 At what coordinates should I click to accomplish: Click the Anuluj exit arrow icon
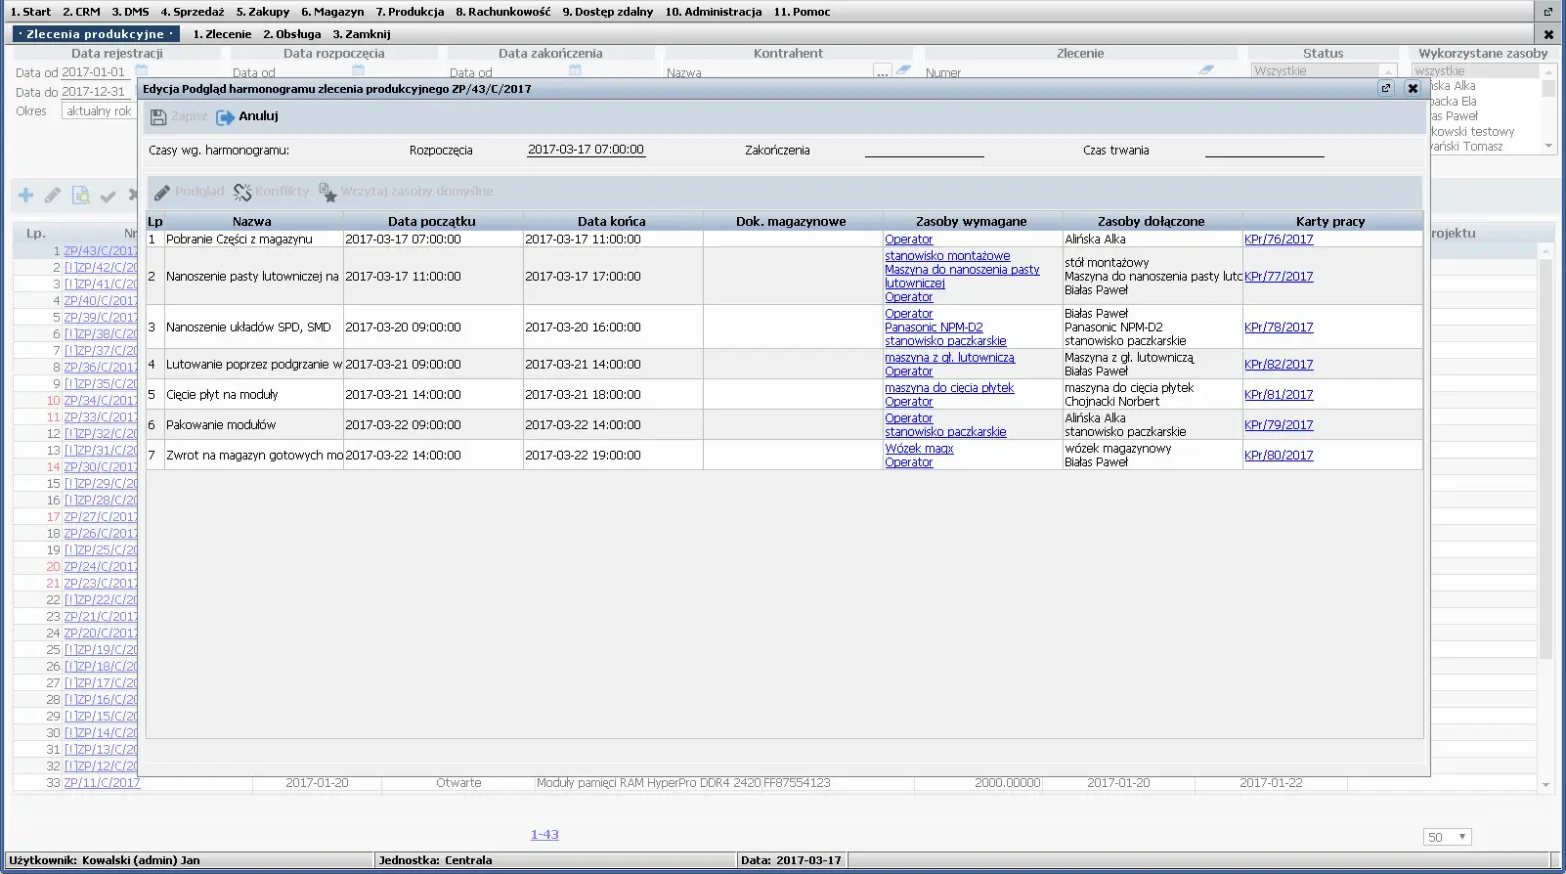pos(225,117)
